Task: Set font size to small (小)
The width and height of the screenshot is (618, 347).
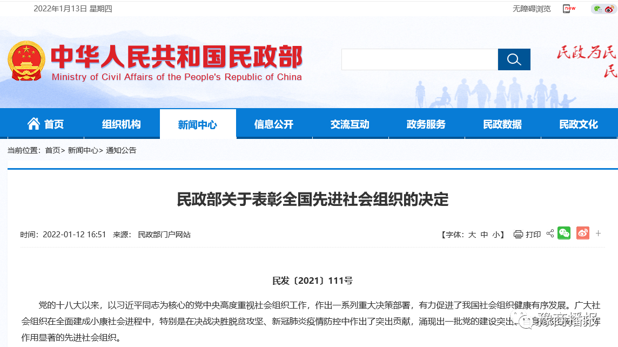Action: pos(496,235)
